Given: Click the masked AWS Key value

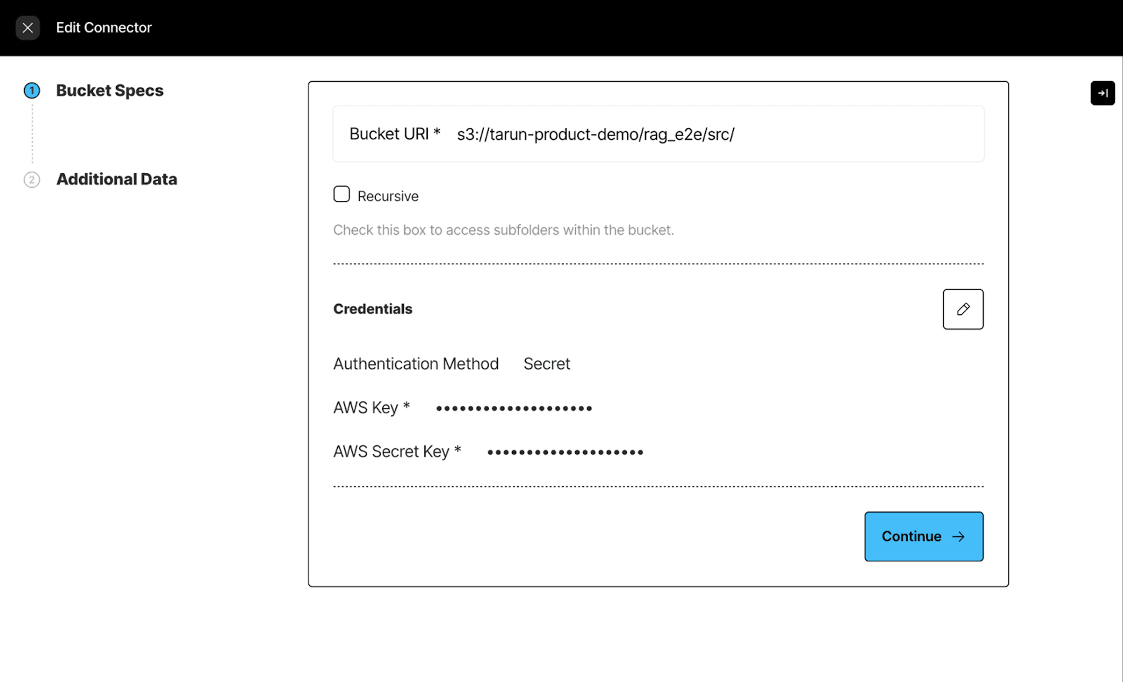Looking at the screenshot, I should pyautogui.click(x=514, y=408).
